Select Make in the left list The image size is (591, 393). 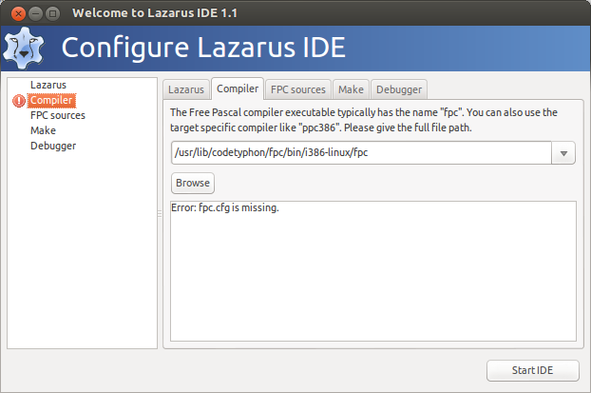(x=43, y=130)
